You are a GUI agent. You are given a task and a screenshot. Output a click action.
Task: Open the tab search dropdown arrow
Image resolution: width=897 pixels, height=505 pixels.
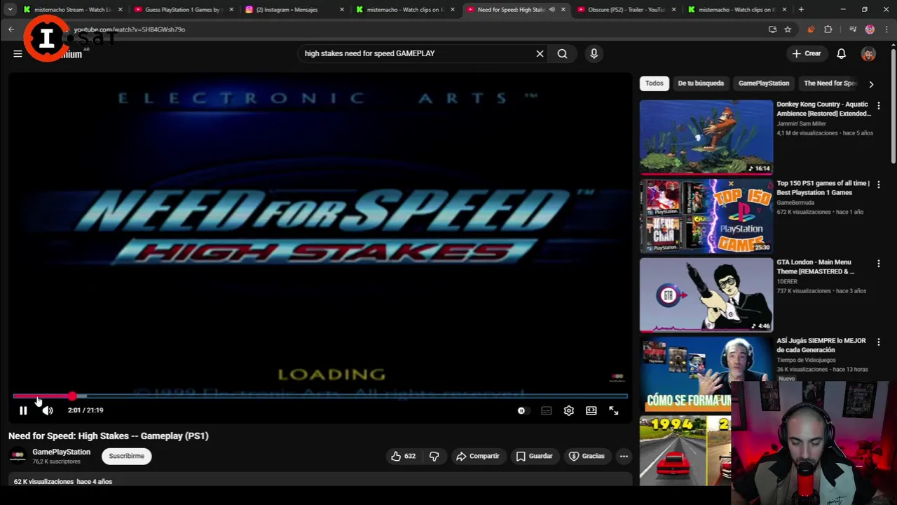pyautogui.click(x=10, y=10)
